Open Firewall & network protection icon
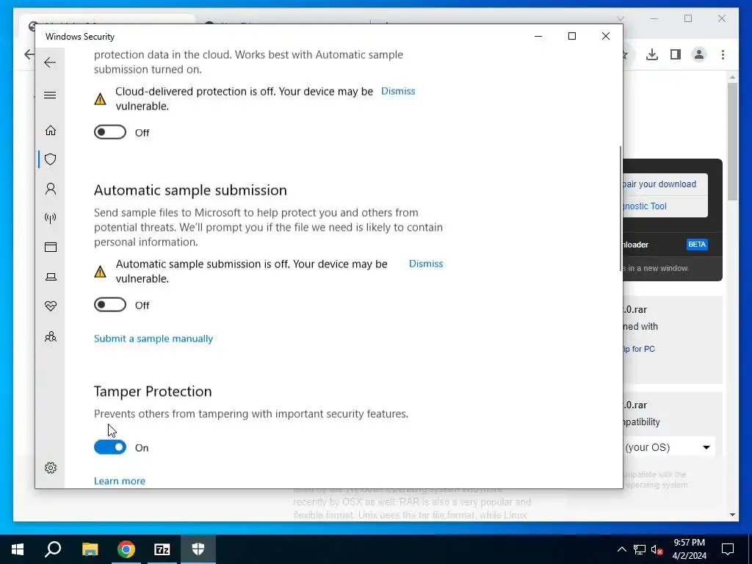Image resolution: width=752 pixels, height=564 pixels. 51,218
